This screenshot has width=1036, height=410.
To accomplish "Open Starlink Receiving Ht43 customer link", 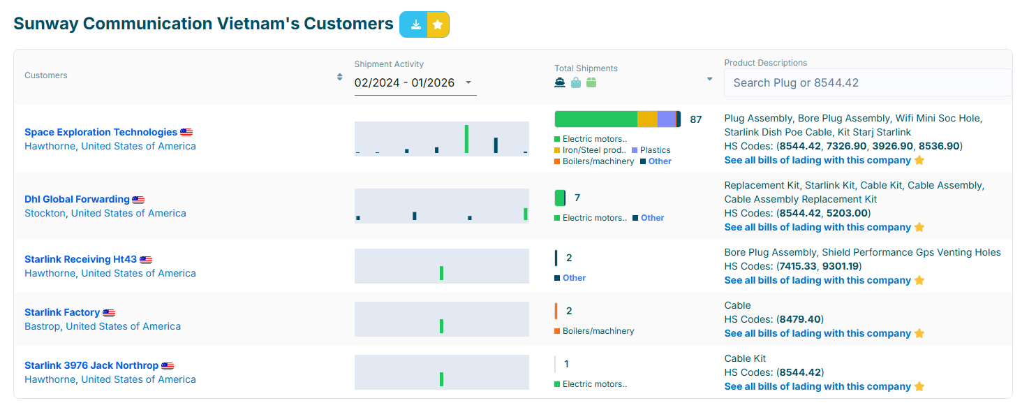I will click(80, 259).
